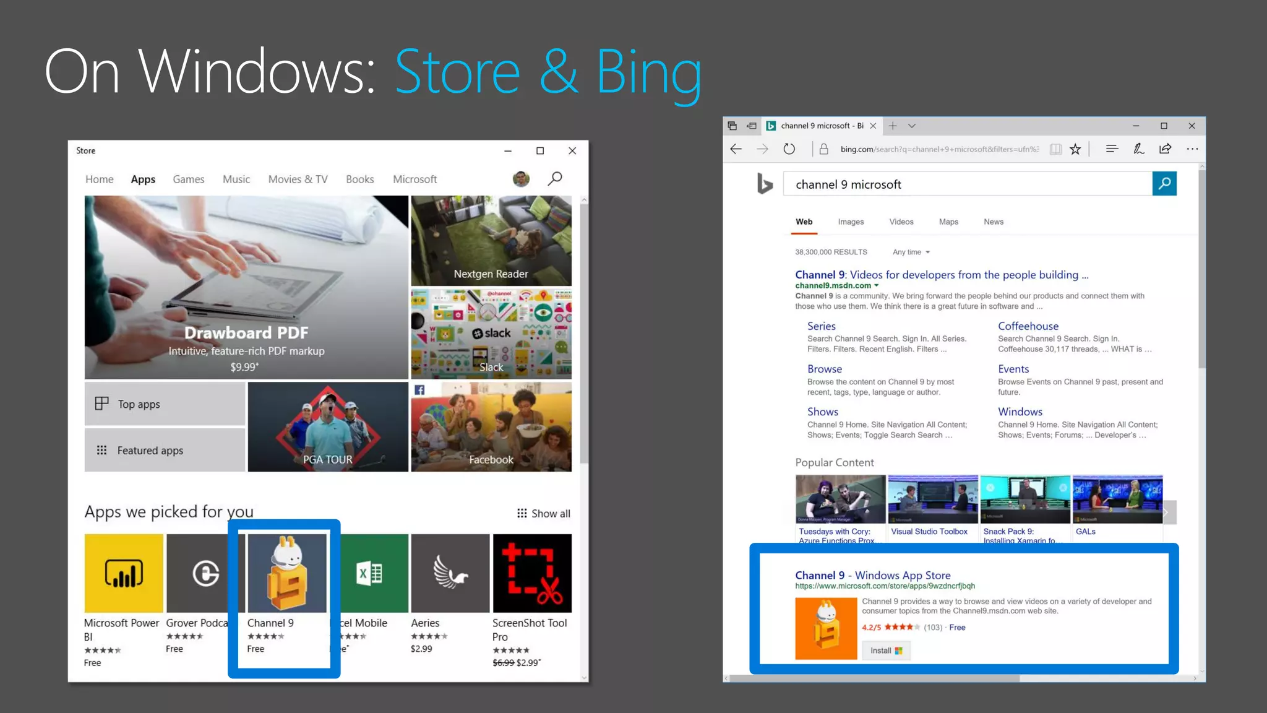
Task: Open the Shows sublink
Action: [x=823, y=412]
